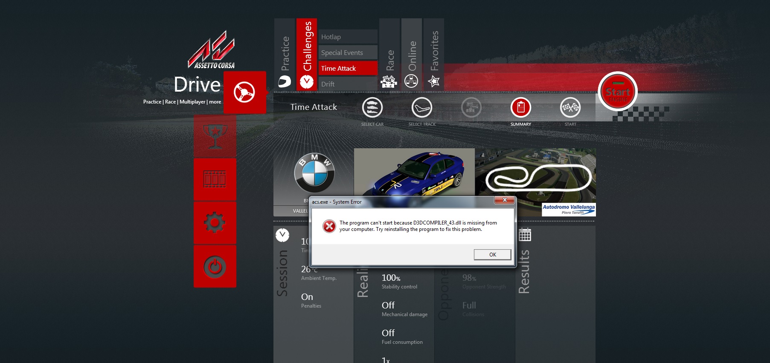Click the On value for Penalties
This screenshot has width=770, height=363.
307,297
